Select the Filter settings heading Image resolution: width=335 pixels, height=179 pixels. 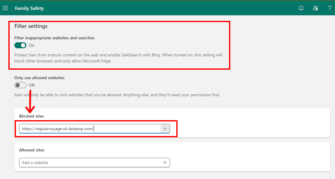click(31, 26)
